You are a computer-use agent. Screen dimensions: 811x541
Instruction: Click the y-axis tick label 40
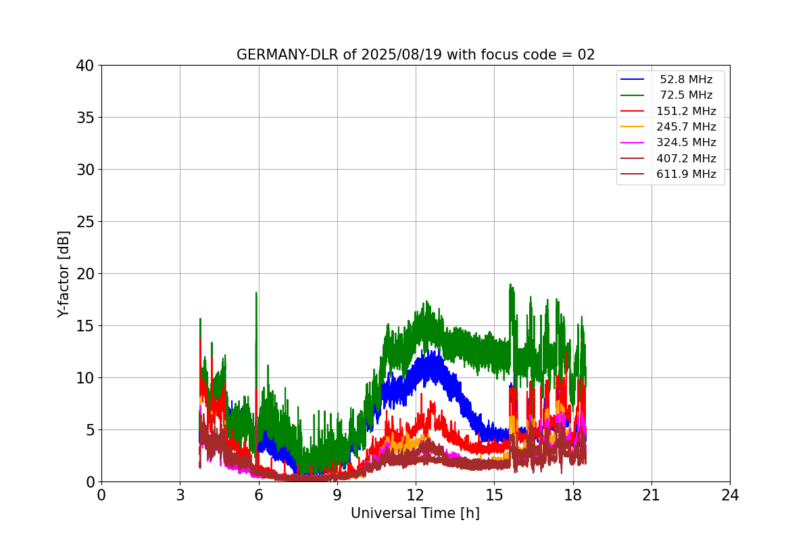coord(85,66)
